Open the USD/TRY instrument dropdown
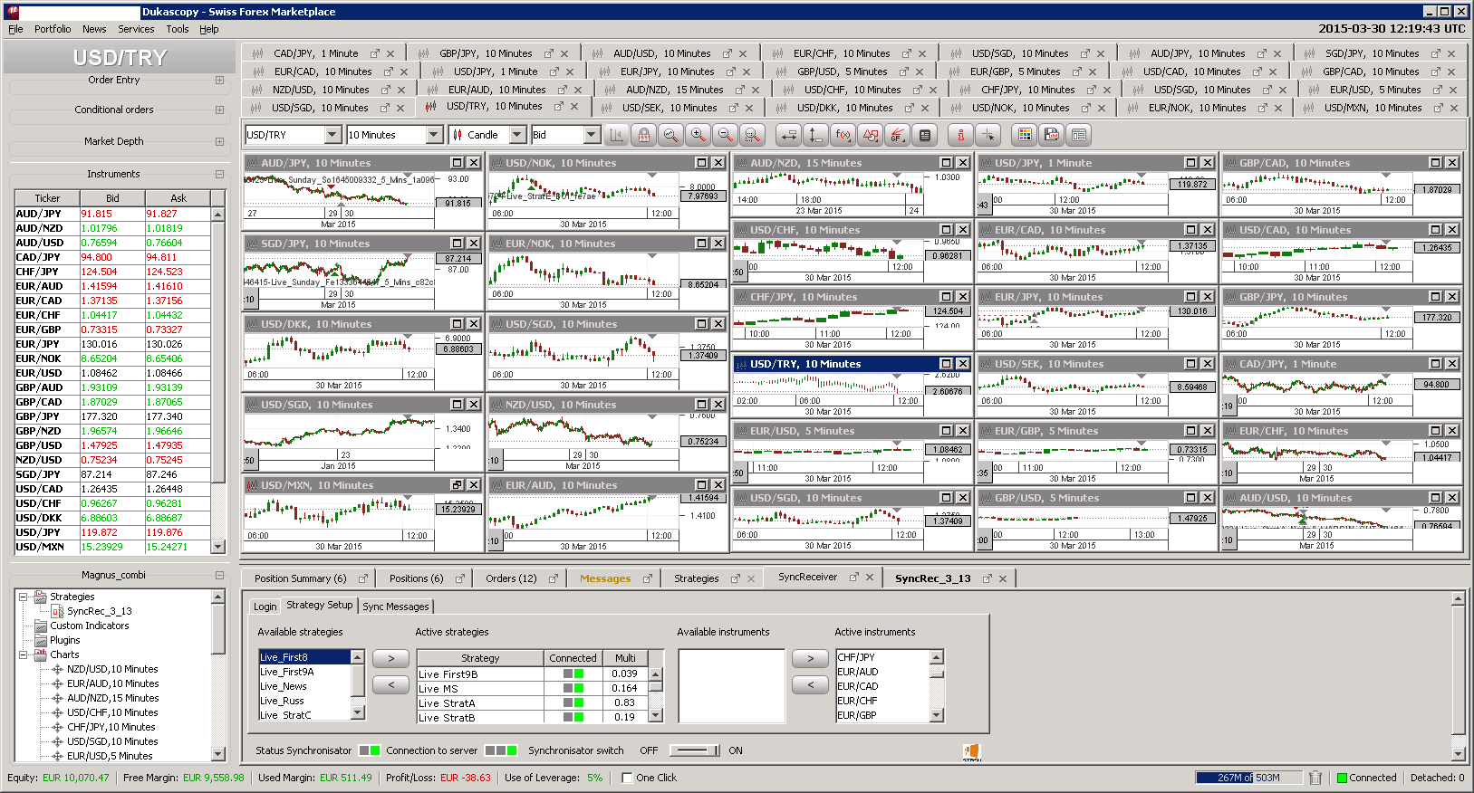 (x=332, y=135)
